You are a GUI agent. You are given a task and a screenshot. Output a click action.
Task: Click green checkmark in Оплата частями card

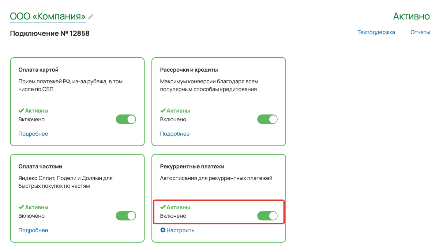click(x=21, y=207)
